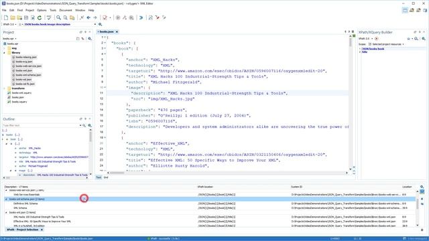Select the Definitive XML Schema result row
This screenshot has width=429, height=241.
point(25,204)
